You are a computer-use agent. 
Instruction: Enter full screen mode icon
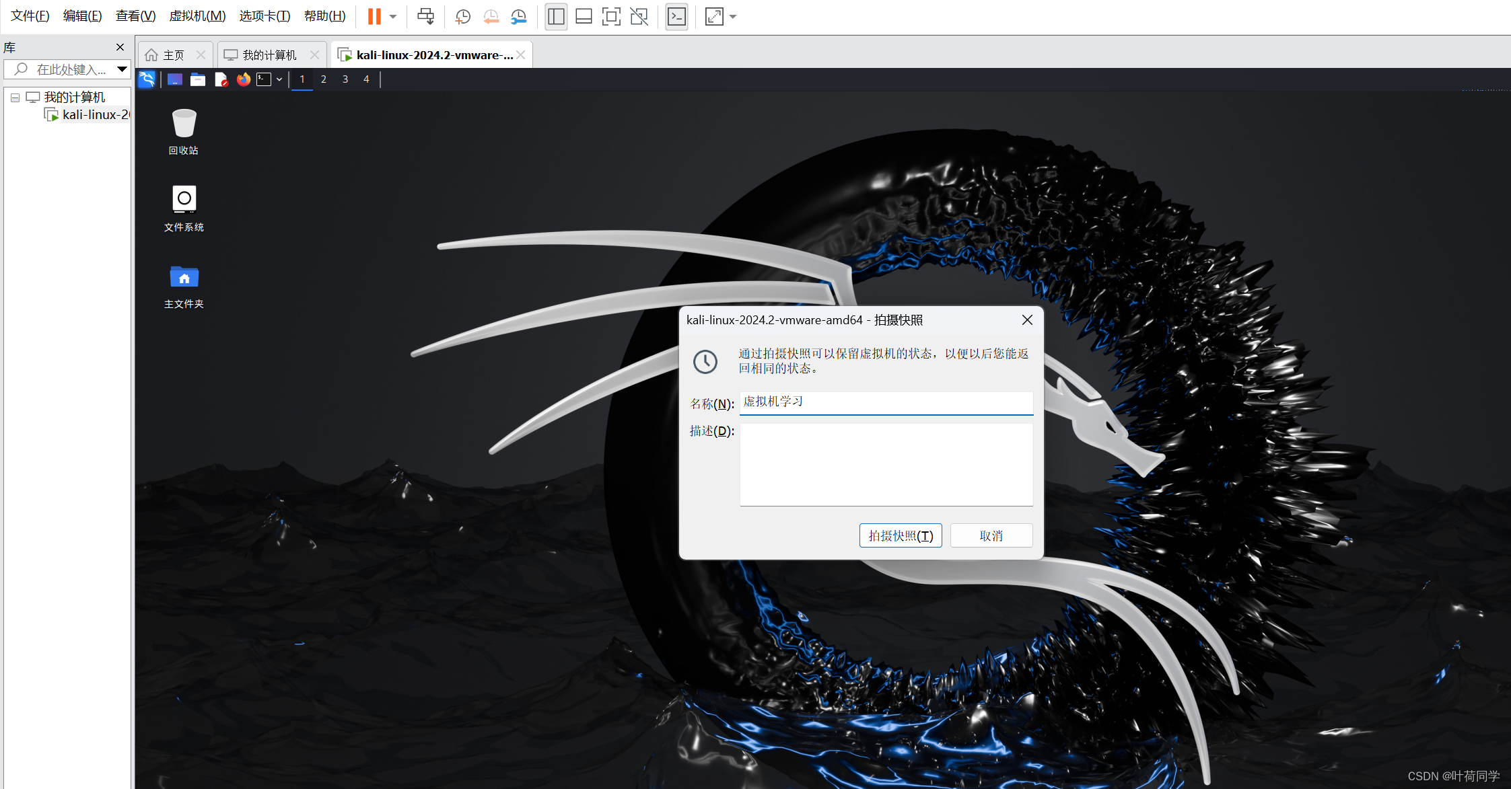coord(611,16)
